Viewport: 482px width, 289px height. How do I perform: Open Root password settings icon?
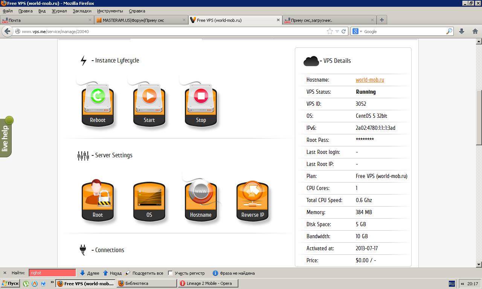tap(98, 200)
